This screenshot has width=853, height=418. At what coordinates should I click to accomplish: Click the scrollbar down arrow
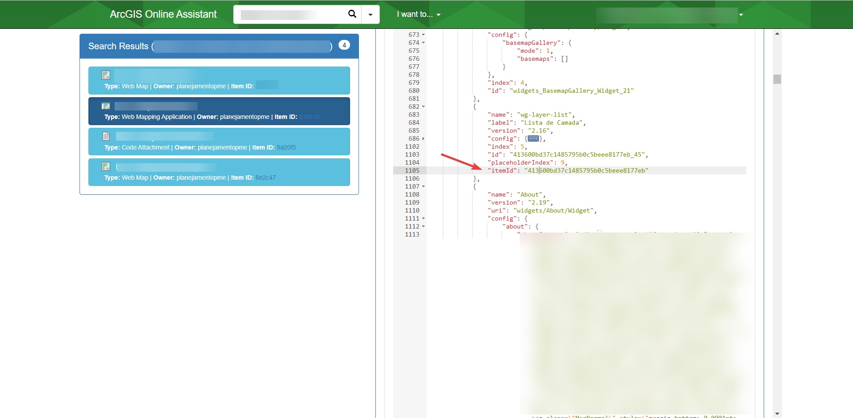tap(777, 413)
